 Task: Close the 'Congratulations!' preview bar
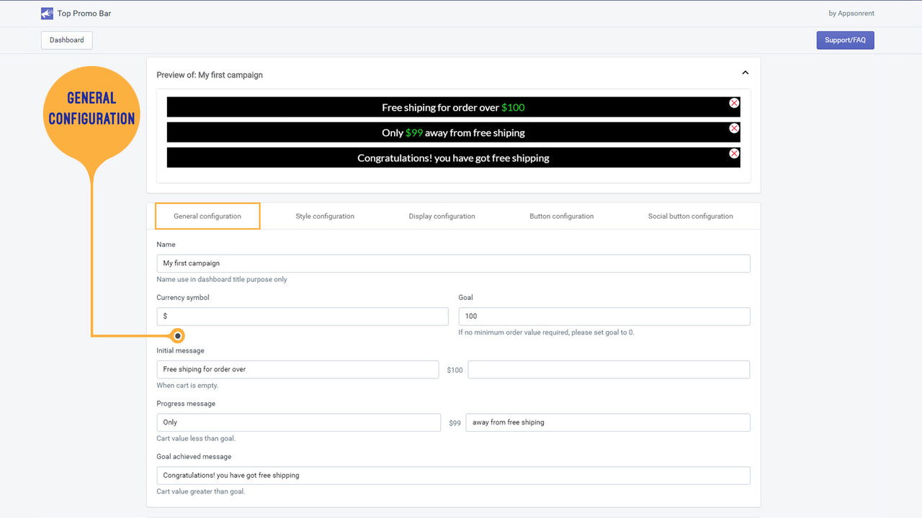coord(734,153)
